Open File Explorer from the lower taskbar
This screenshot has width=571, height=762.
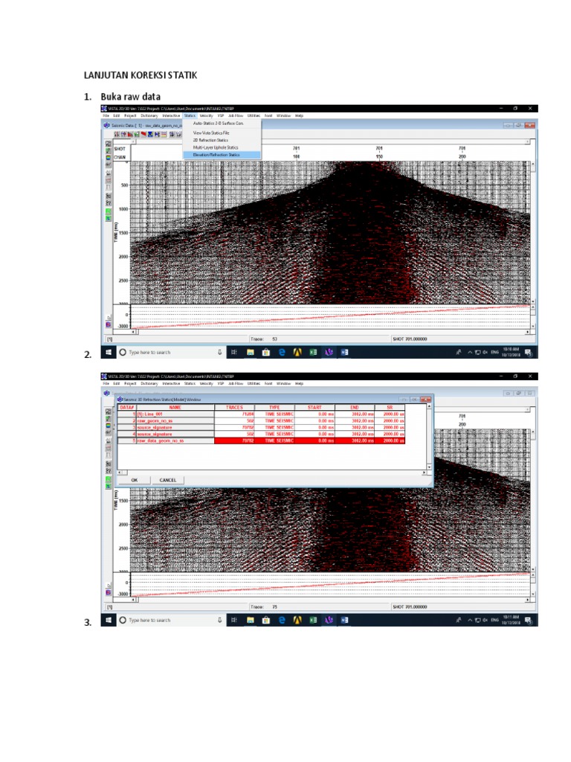click(x=251, y=620)
